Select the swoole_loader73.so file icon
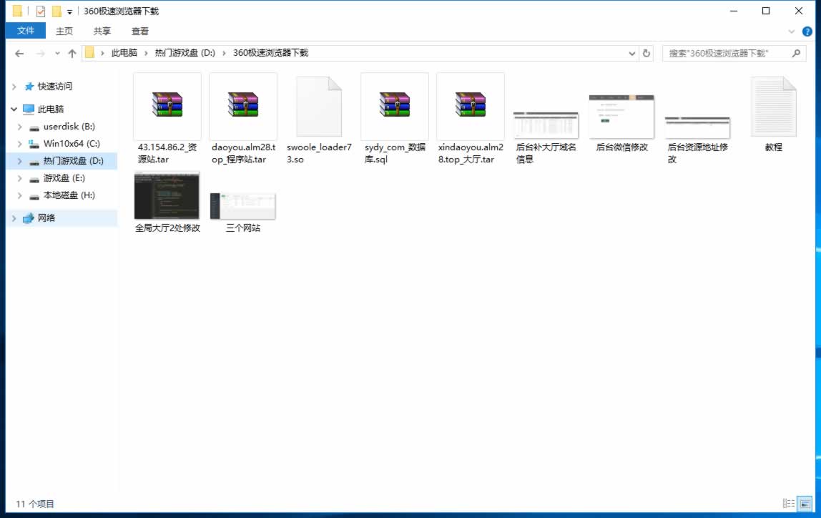 click(x=319, y=107)
